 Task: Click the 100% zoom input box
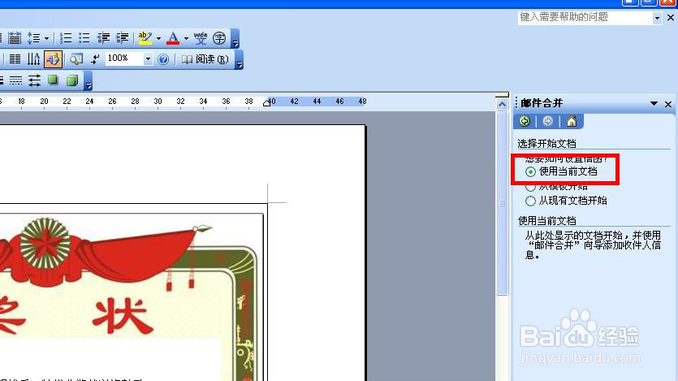point(124,58)
